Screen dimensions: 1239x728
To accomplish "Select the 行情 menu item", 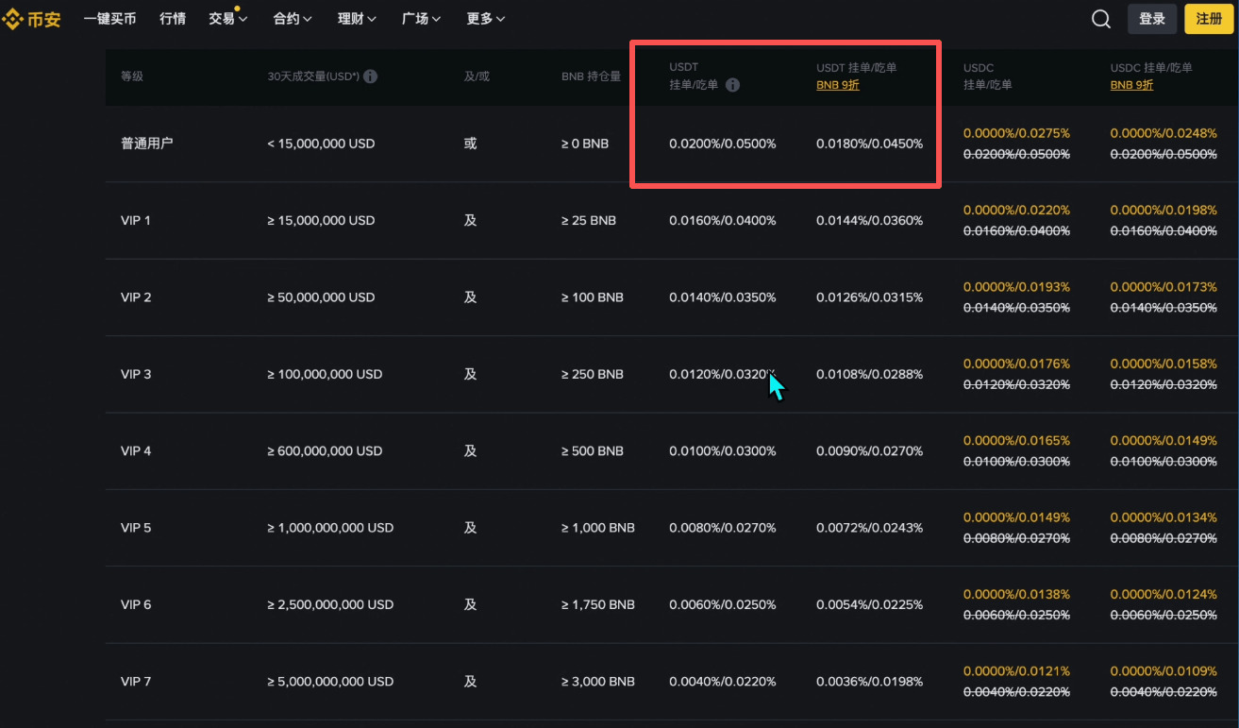I will [x=172, y=18].
